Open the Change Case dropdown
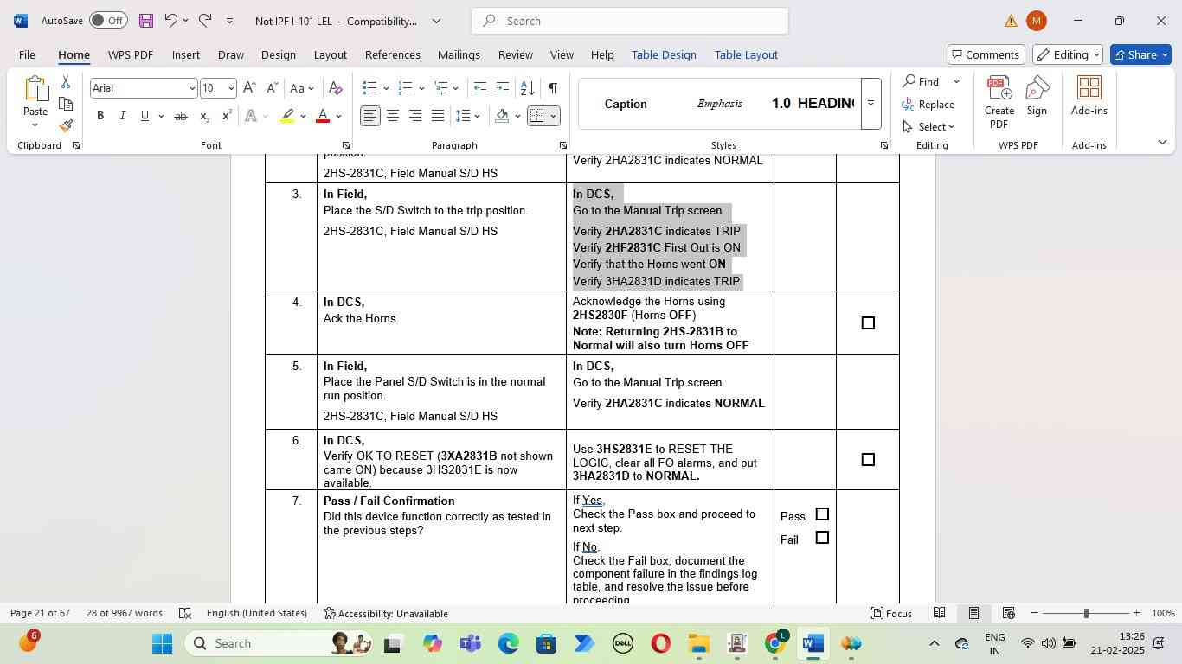Image resolution: width=1182 pixels, height=664 pixels. (x=302, y=88)
